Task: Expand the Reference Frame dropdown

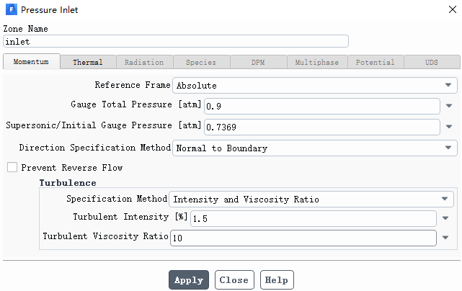Action: coord(315,86)
